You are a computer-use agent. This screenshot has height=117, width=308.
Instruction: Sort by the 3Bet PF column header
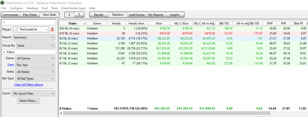[299, 23]
